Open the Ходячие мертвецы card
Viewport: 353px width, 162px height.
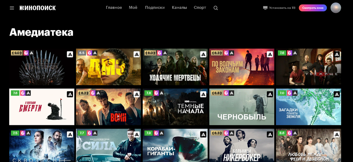175,67
